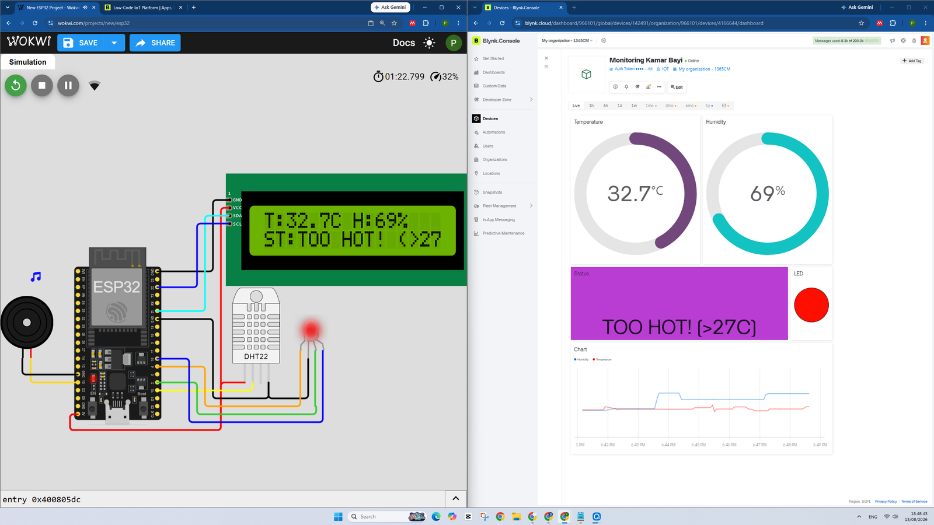
Task: Select the Simulation tab in Wokwi
Action: coord(27,62)
